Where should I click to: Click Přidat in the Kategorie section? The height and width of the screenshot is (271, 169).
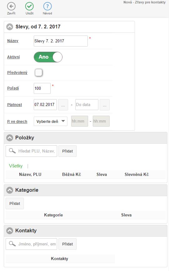coord(15,203)
